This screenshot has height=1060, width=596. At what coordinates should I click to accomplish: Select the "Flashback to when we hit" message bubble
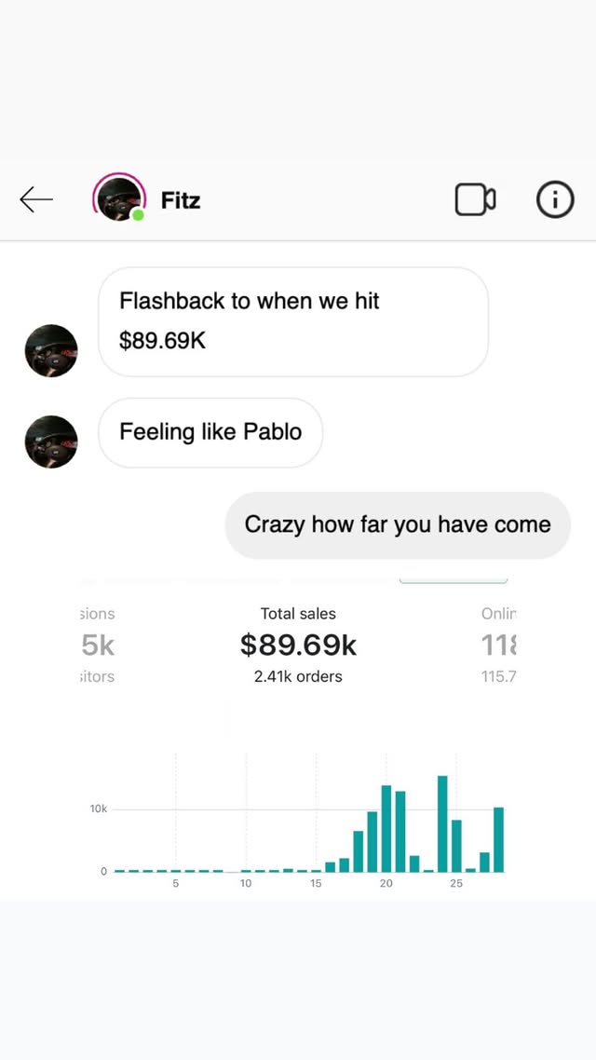(x=293, y=321)
